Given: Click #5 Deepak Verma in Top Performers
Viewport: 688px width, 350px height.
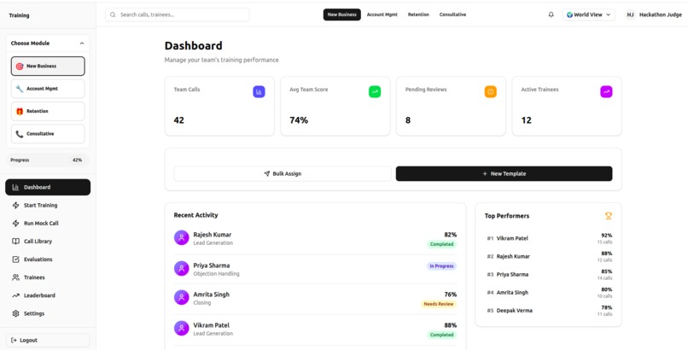Looking at the screenshot, I should coord(549,311).
